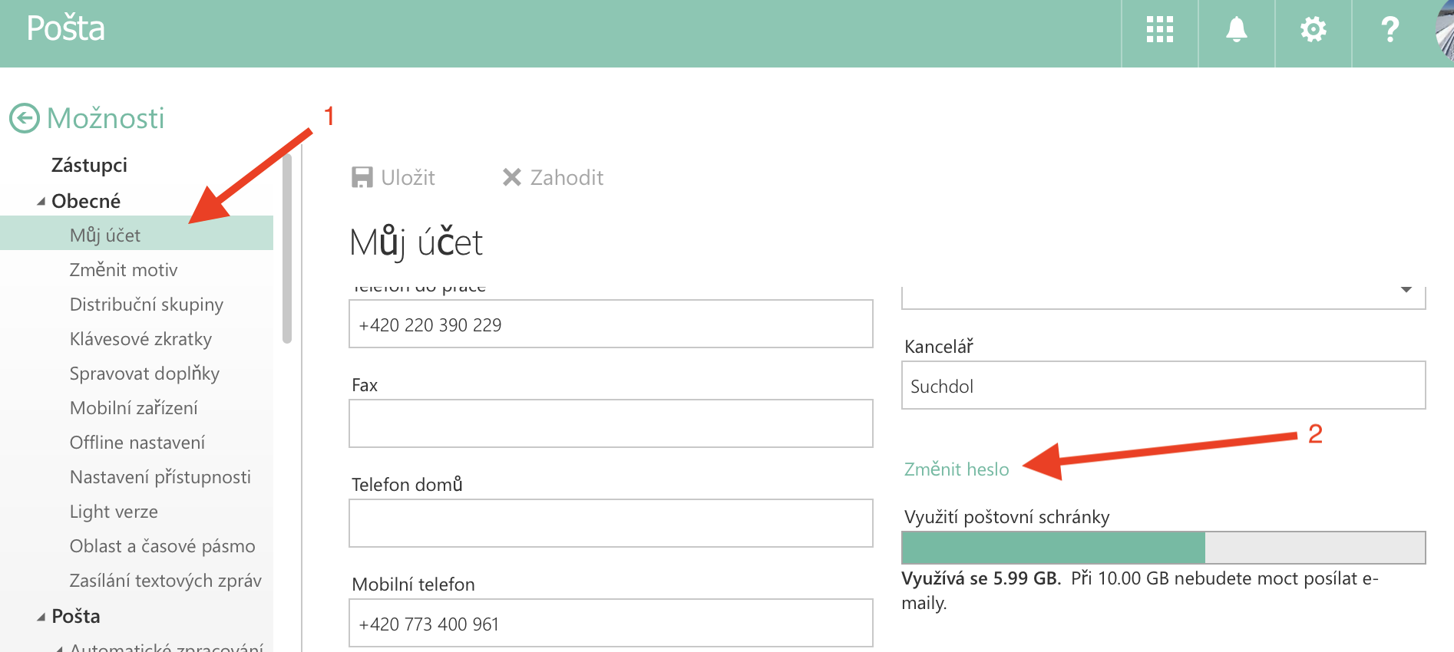The image size is (1454, 652).
Task: Open Klávesové zkratky option
Action: [x=140, y=339]
